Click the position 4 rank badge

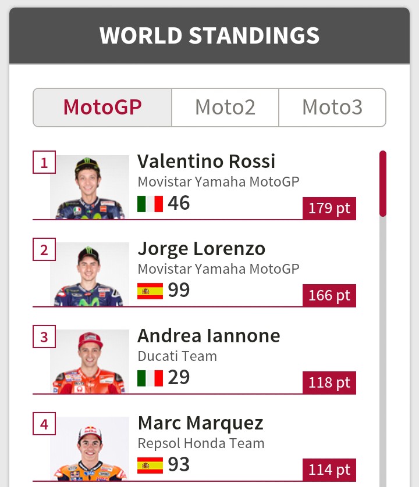point(44,424)
